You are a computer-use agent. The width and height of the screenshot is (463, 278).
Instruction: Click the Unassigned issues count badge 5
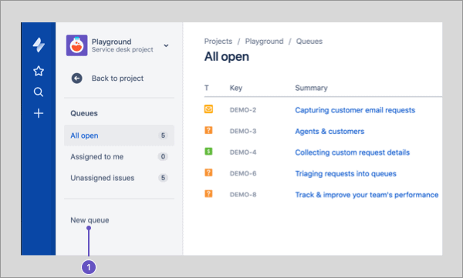point(163,178)
